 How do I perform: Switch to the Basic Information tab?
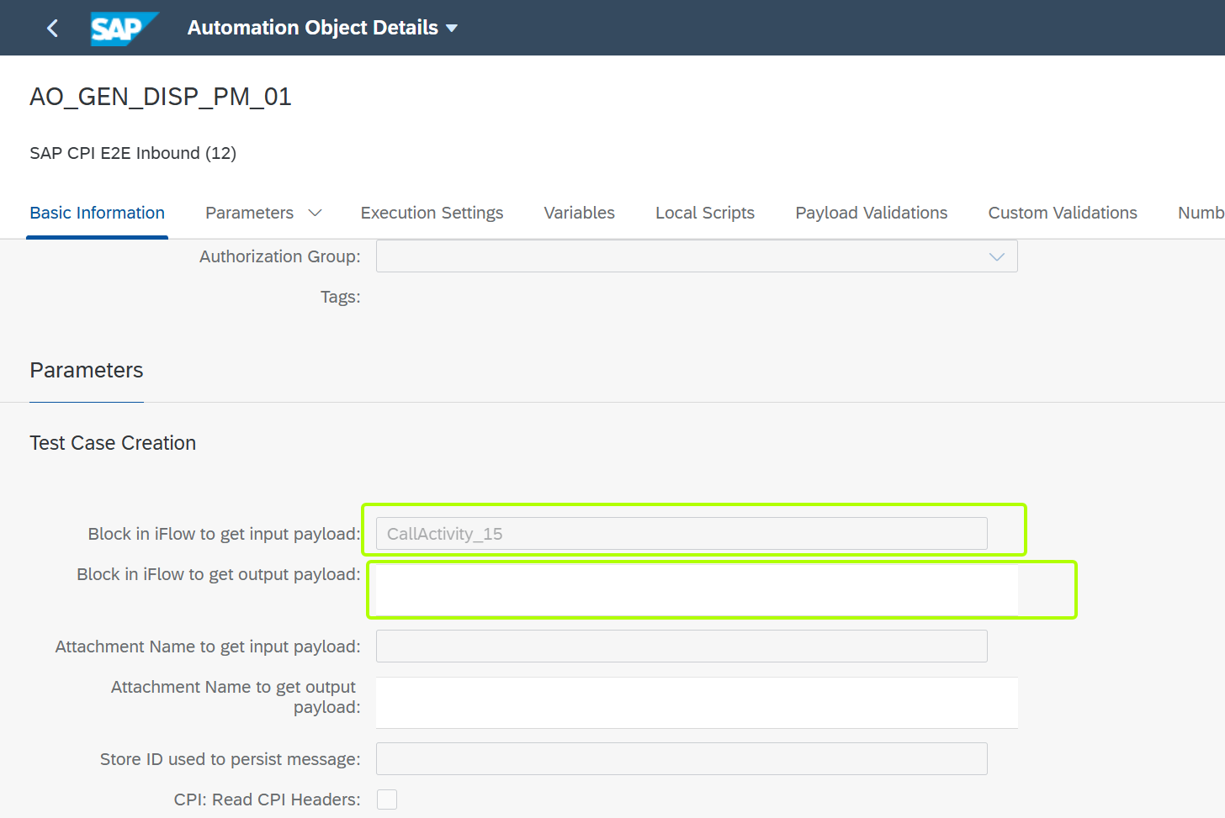tap(97, 213)
